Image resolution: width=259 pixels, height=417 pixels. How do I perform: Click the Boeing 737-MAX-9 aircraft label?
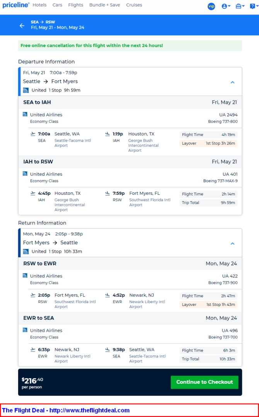[220, 180]
